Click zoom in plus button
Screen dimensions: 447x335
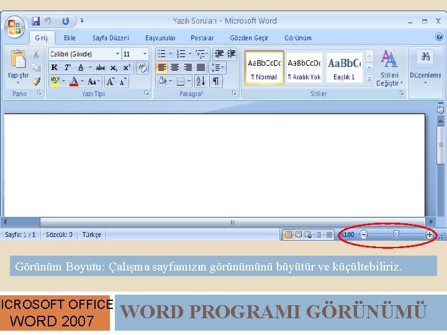click(429, 234)
